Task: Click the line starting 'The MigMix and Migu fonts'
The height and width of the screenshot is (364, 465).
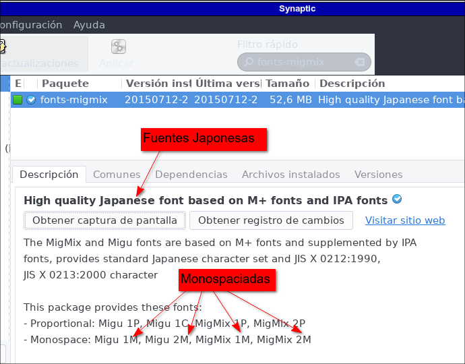Action: (220, 243)
